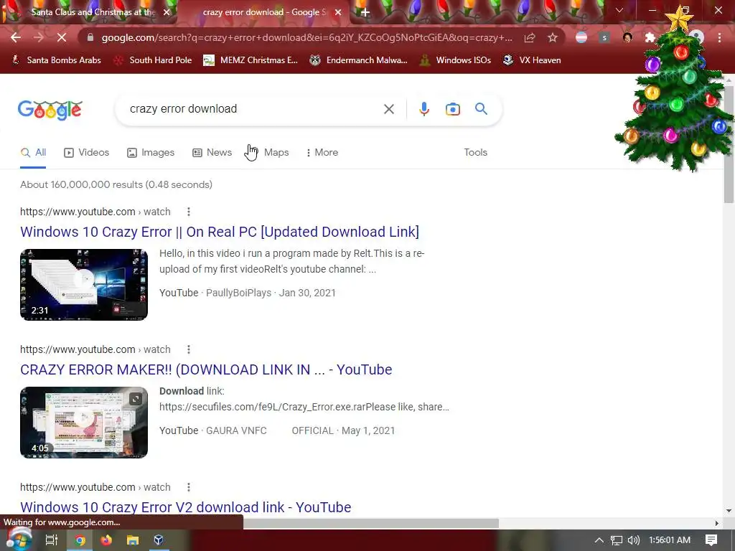Click the gray S extension icon

click(604, 37)
